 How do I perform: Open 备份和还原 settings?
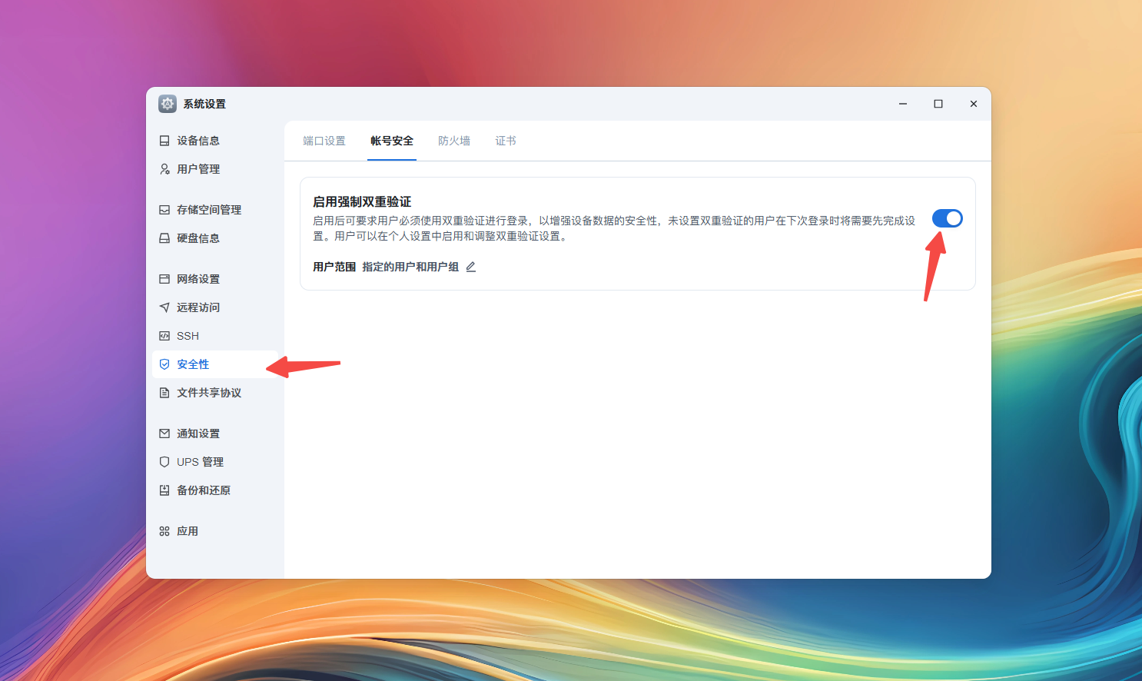pyautogui.click(x=164, y=490)
